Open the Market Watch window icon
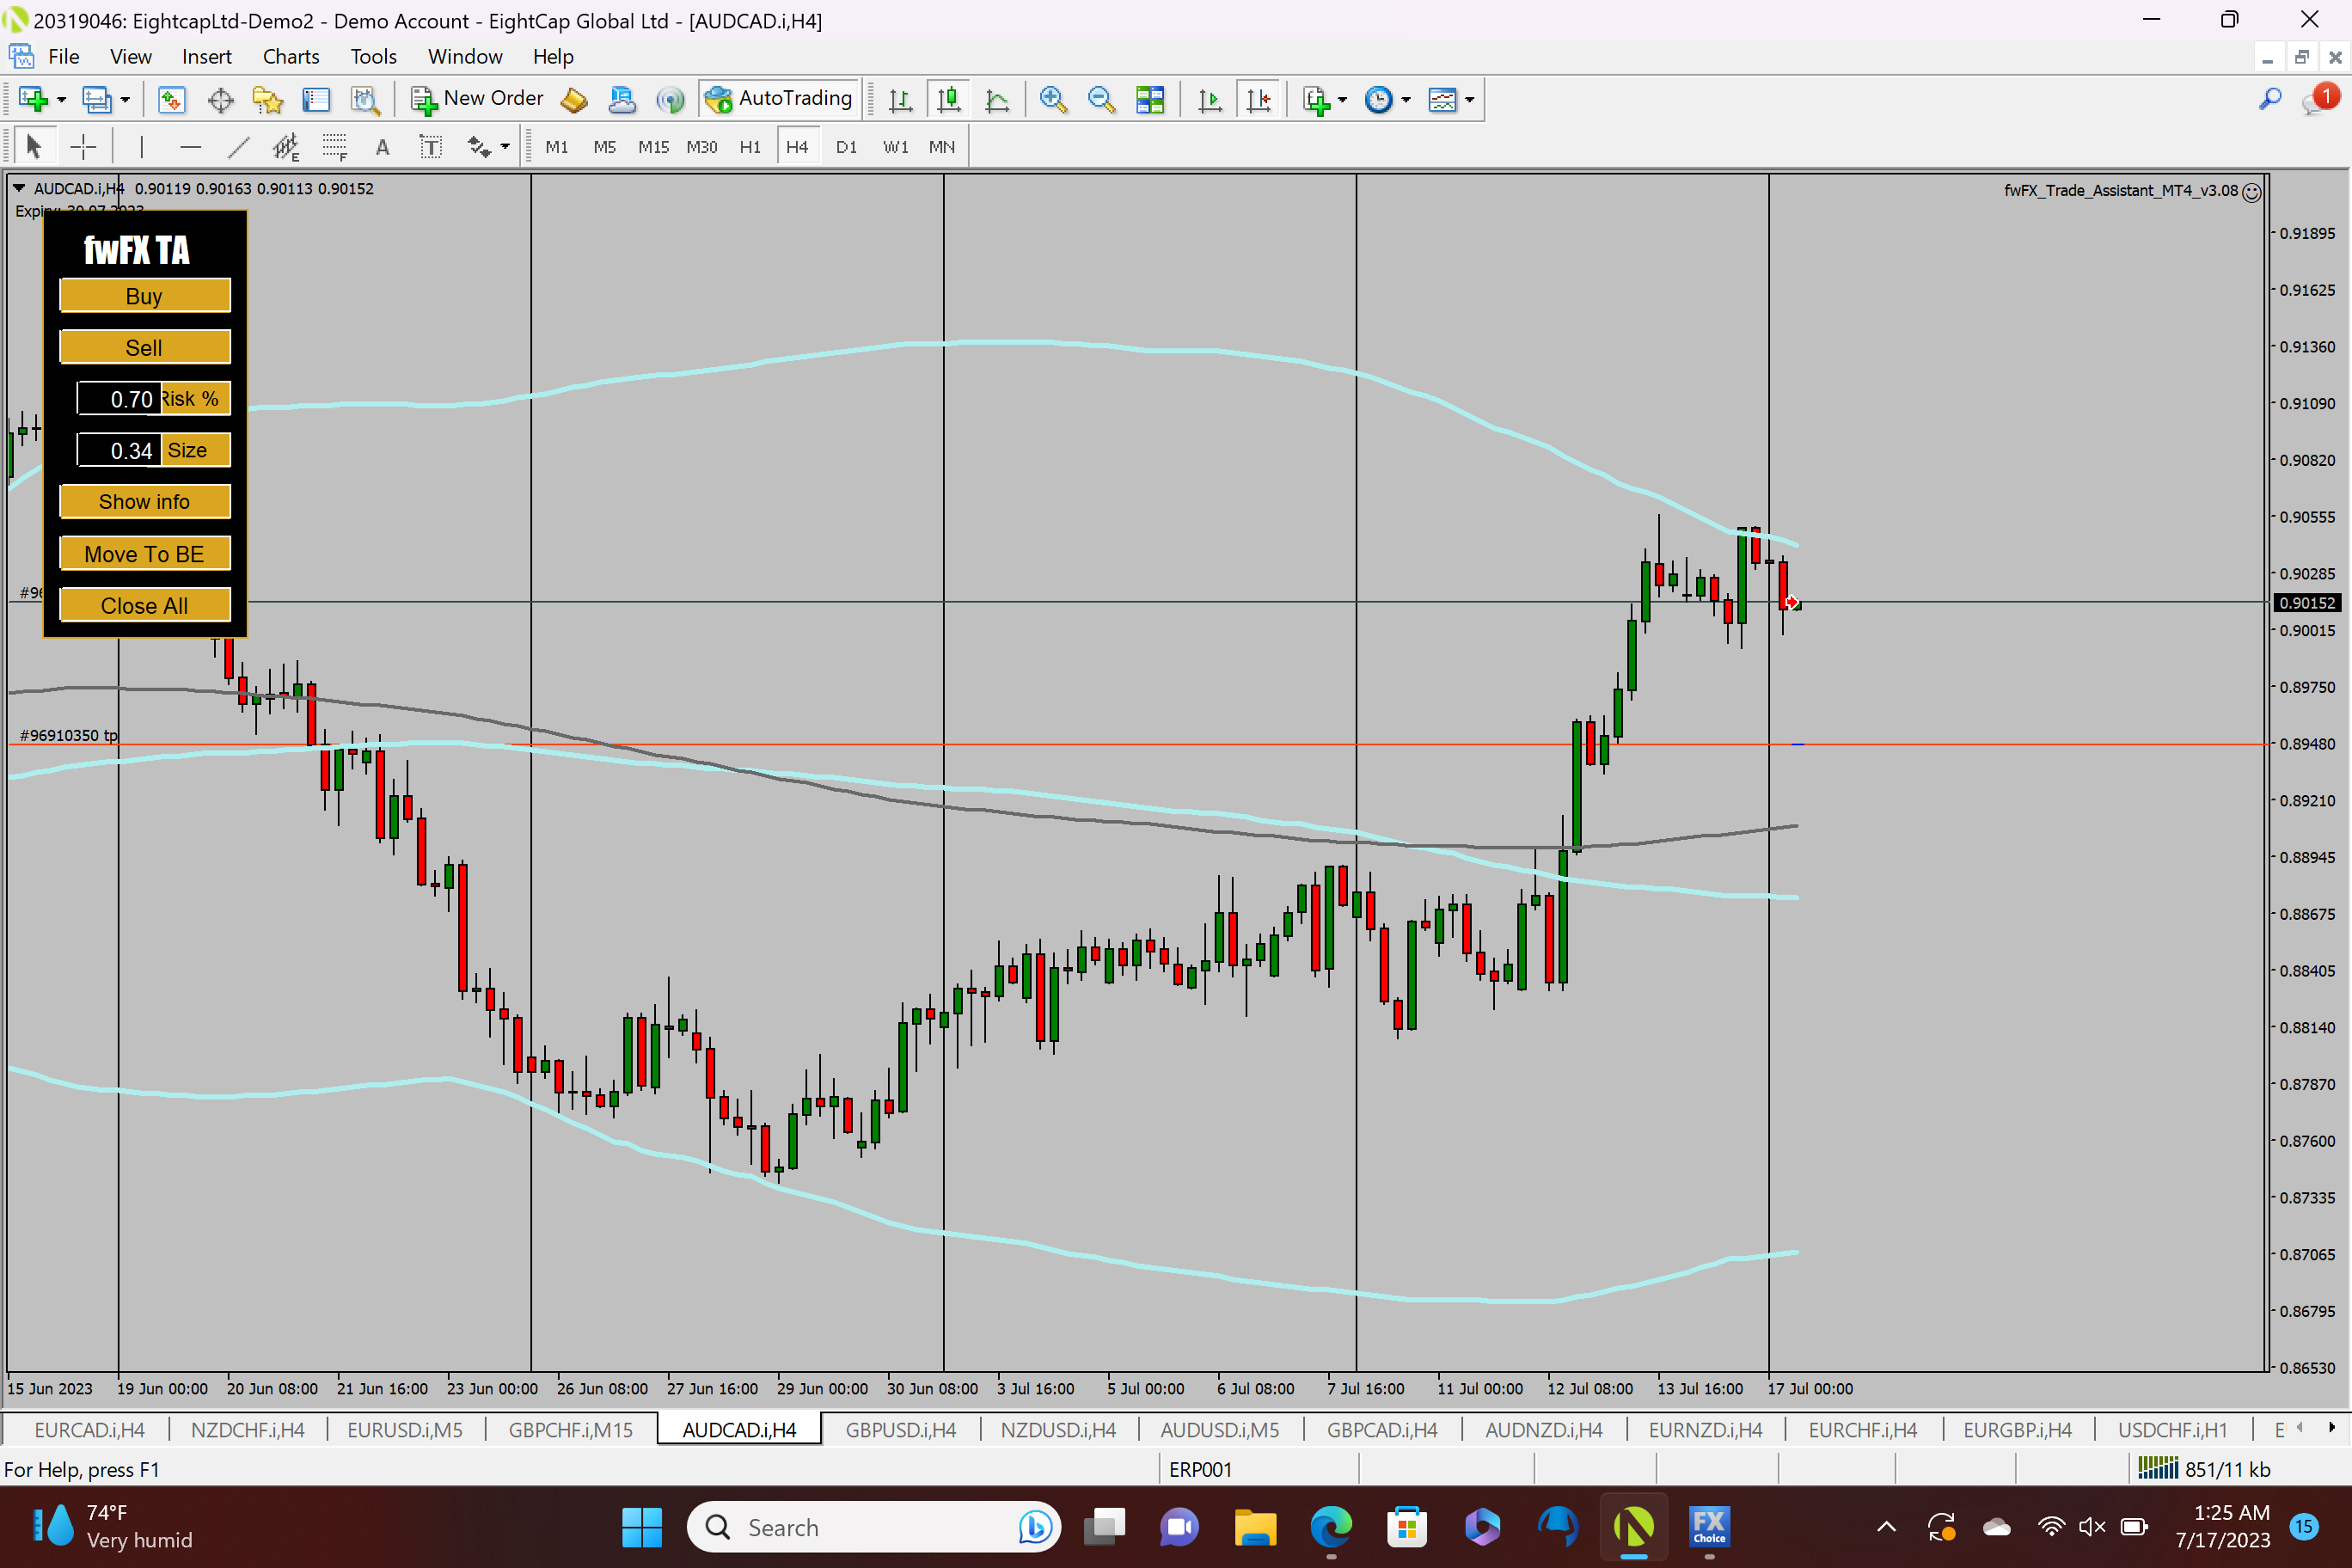Image resolution: width=2352 pixels, height=1568 pixels. pyautogui.click(x=171, y=99)
